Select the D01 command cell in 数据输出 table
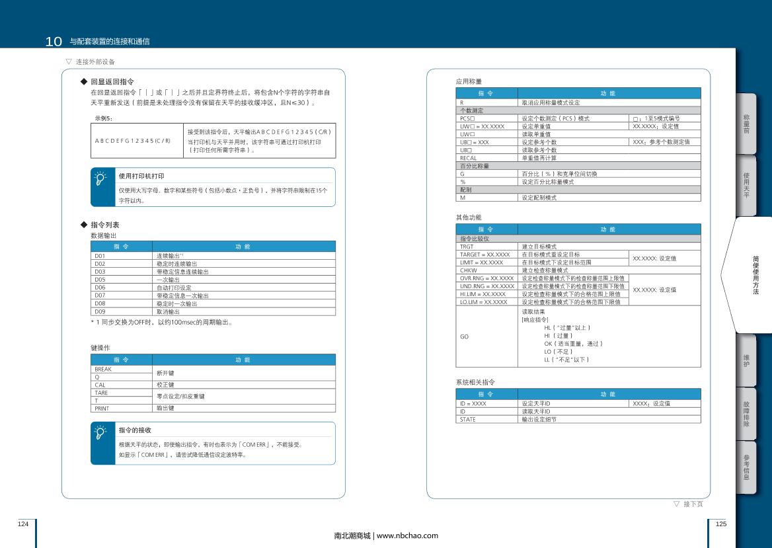772x548 pixels. [x=100, y=255]
